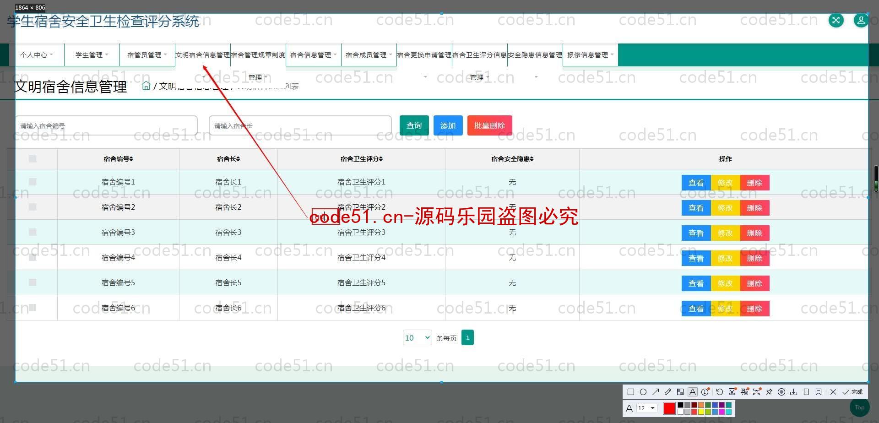Viewport: 879px width, 423px height.
Task: Check the box for row 宿舍编号2
Action: click(x=33, y=207)
